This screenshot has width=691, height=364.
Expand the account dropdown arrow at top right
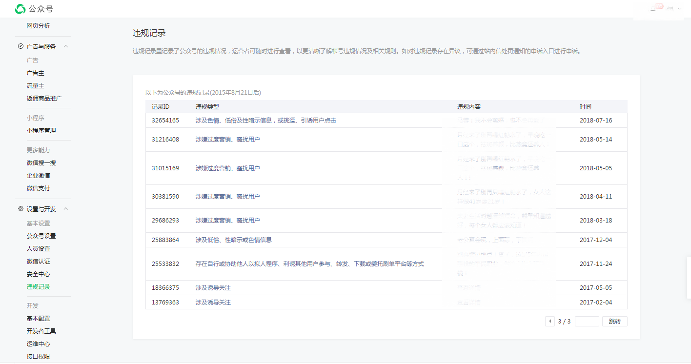pyautogui.click(x=679, y=8)
